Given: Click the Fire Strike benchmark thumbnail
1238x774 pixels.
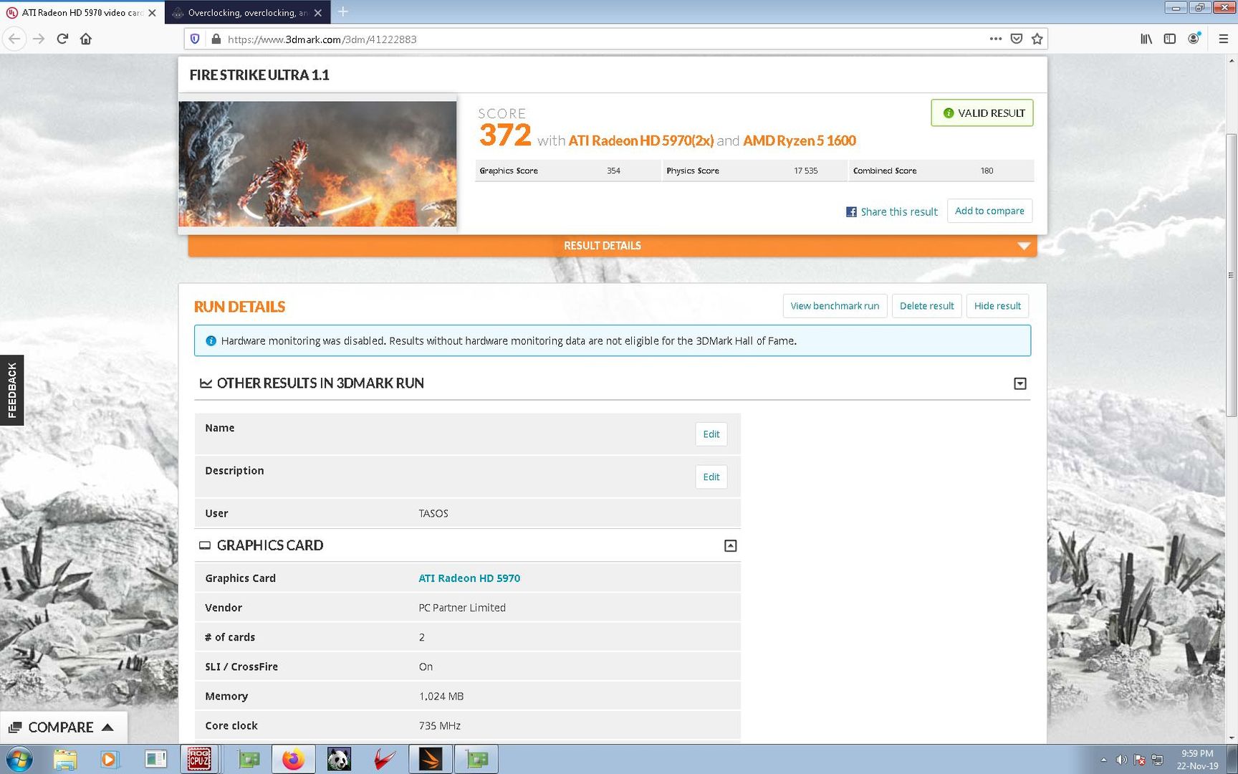Looking at the screenshot, I should pos(317,163).
